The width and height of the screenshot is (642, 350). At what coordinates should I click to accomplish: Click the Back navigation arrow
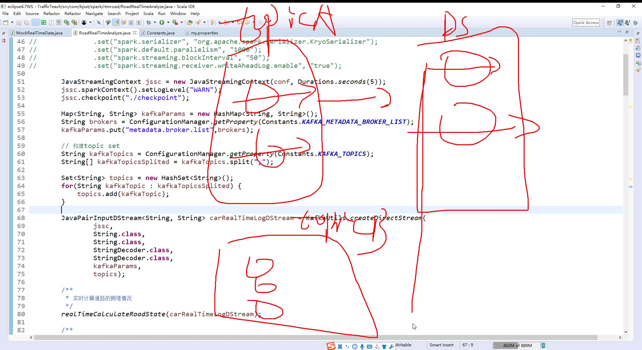[247, 22]
